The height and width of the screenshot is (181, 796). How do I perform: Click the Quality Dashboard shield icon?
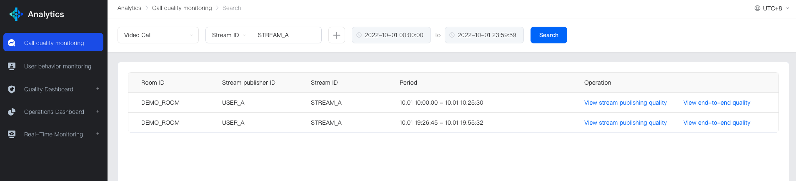pos(12,89)
